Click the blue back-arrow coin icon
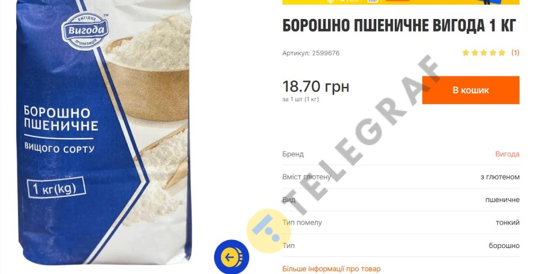The height and width of the screenshot is (274, 534). click(231, 257)
